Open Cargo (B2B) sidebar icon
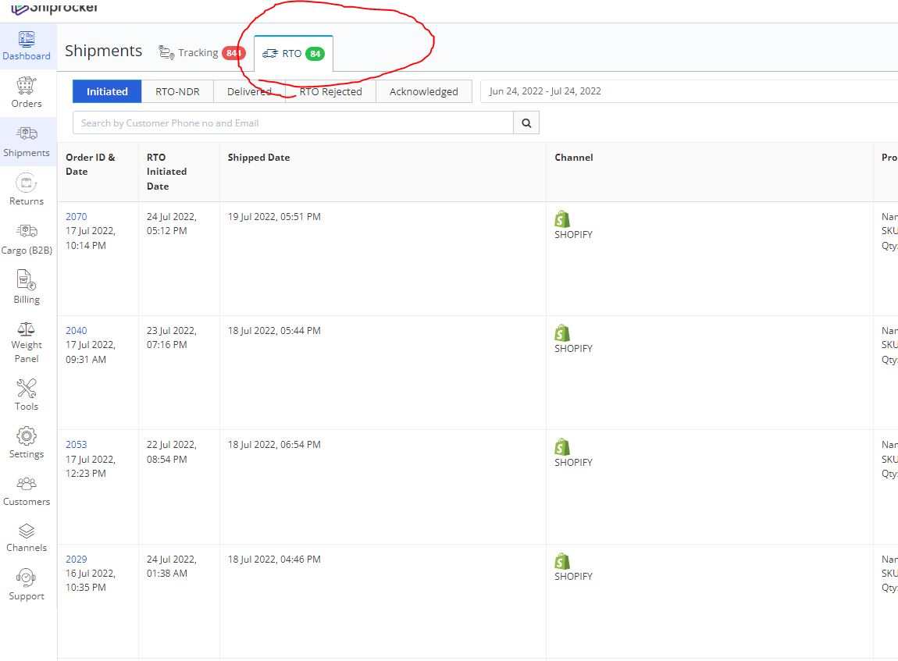The width and height of the screenshot is (898, 661). (x=27, y=231)
